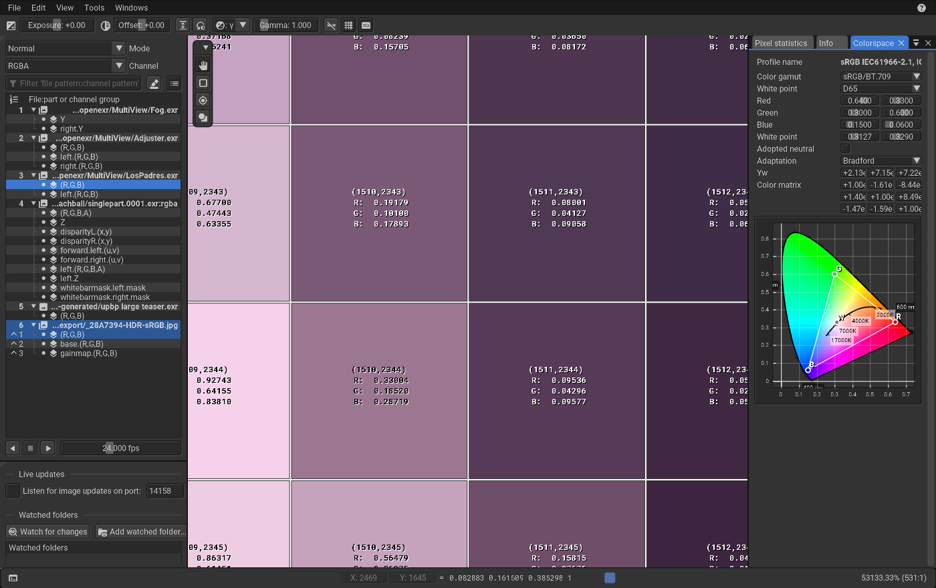936x588 pixels.
Task: Select the rectangle selection tool
Action: (x=203, y=83)
